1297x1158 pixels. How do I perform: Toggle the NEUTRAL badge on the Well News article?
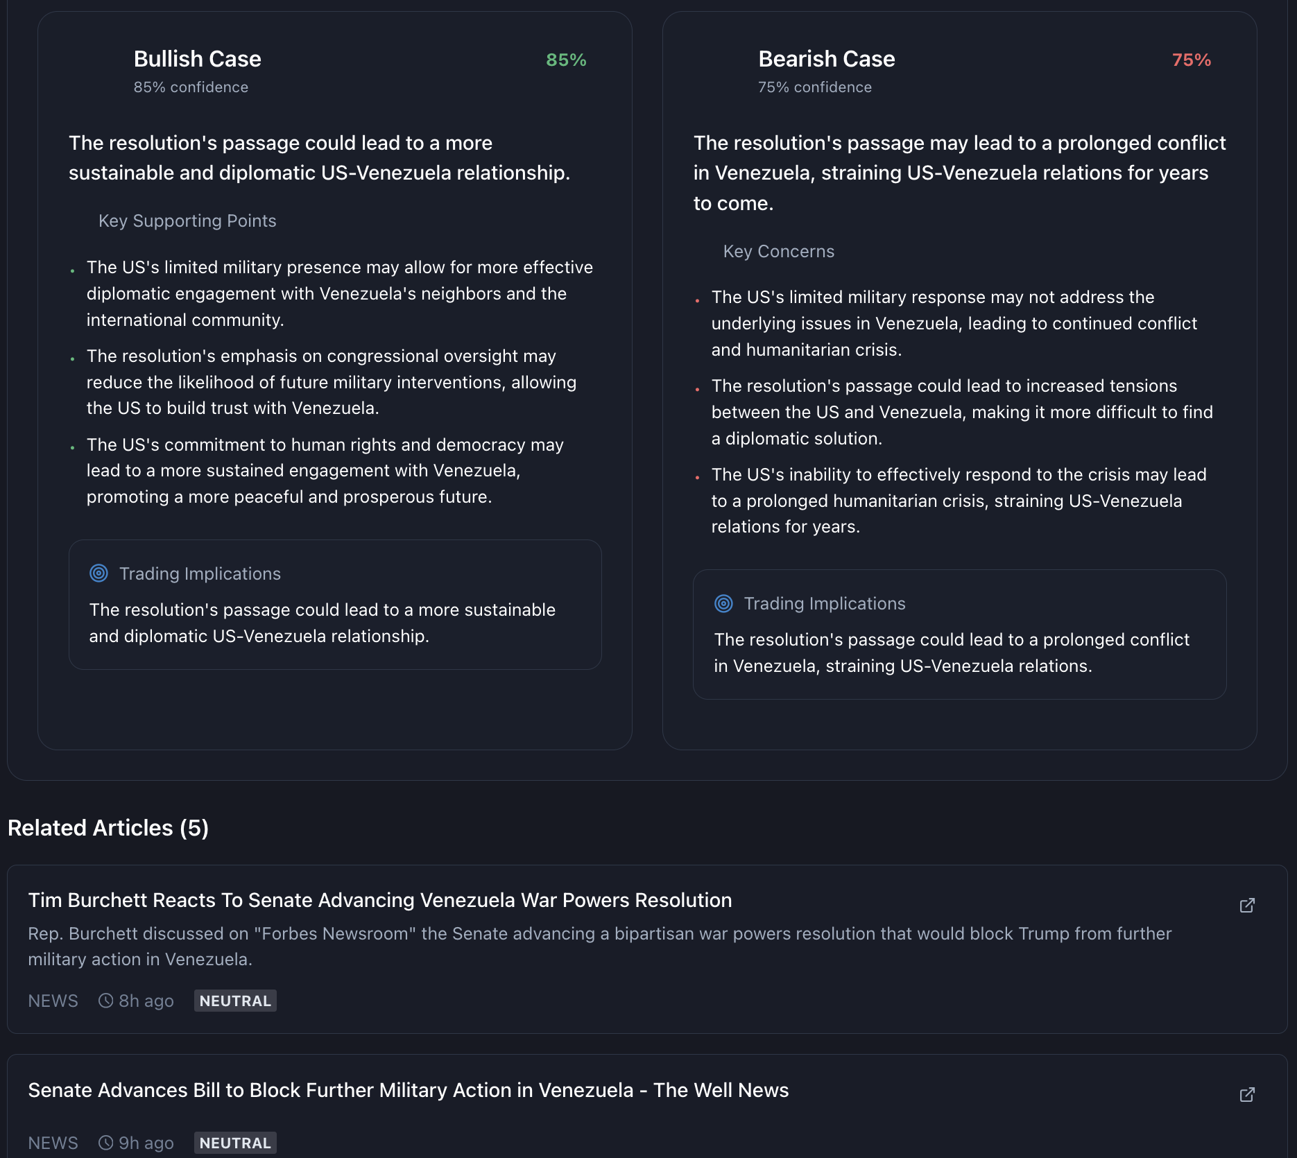click(235, 1143)
